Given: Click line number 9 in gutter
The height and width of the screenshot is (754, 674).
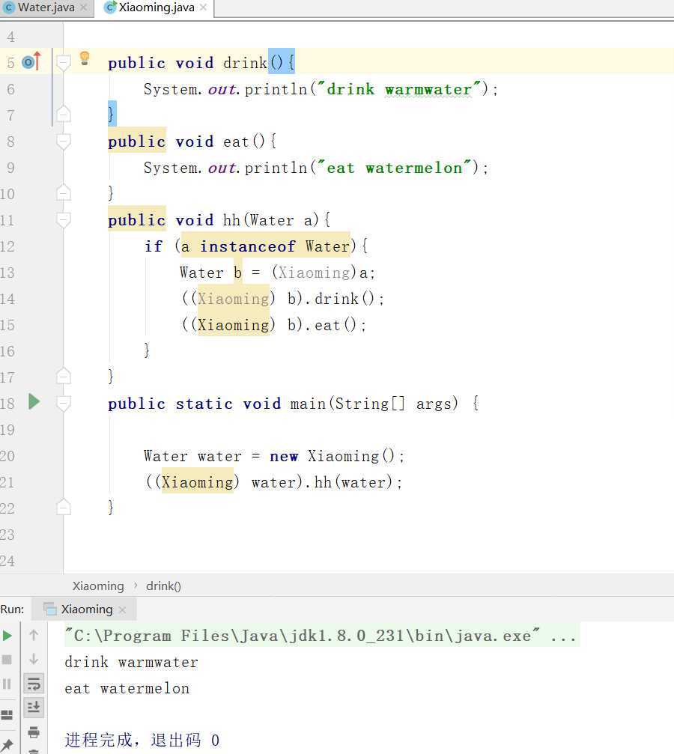Looking at the screenshot, I should tap(10, 168).
